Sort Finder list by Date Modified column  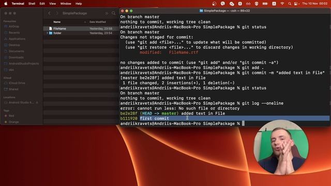pyautogui.click(x=98, y=22)
